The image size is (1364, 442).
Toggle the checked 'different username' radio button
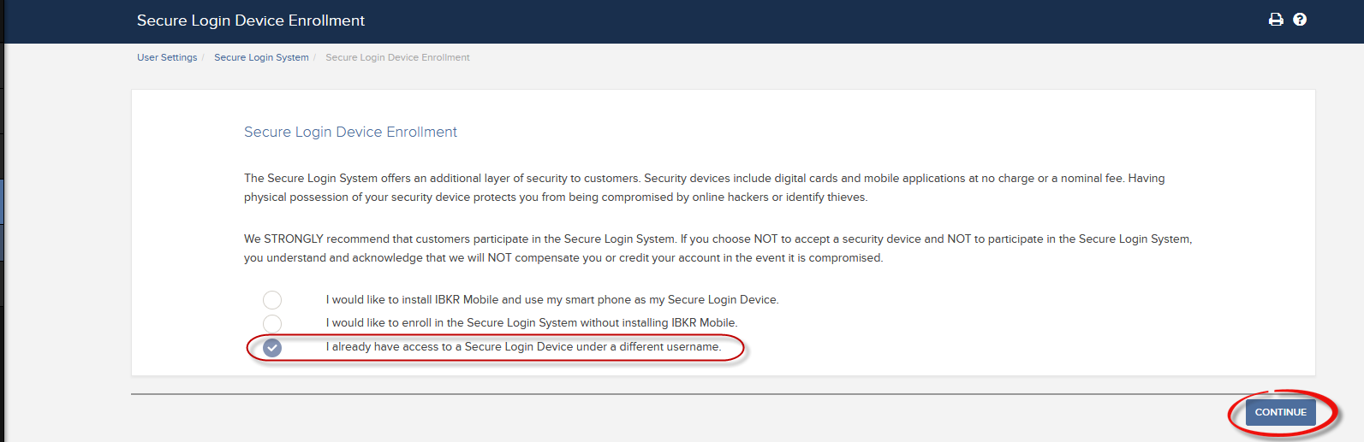tap(272, 347)
